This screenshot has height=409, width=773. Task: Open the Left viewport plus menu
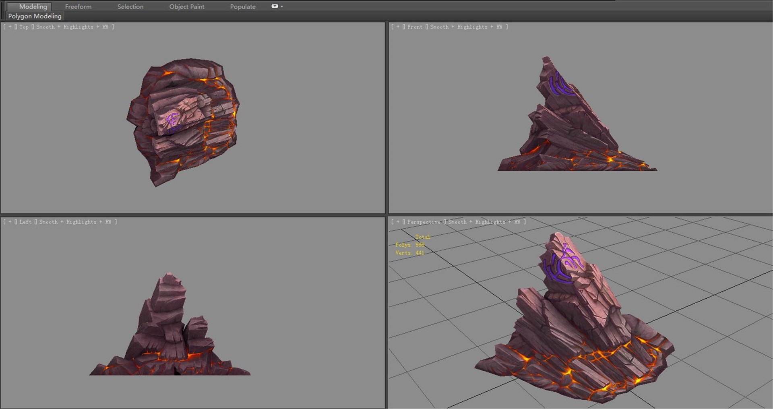(10, 222)
